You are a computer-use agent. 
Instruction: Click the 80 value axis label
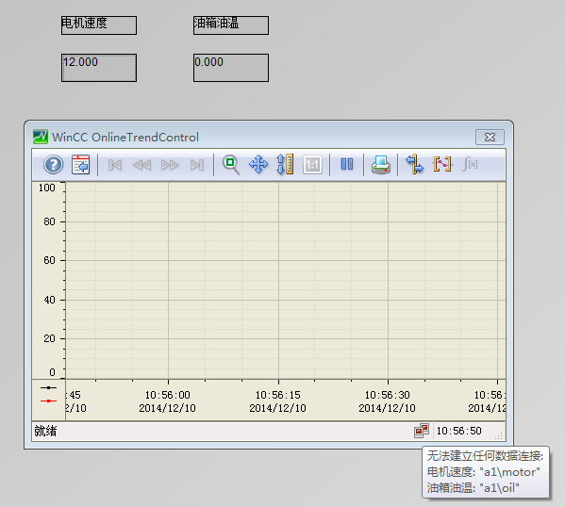coord(49,221)
